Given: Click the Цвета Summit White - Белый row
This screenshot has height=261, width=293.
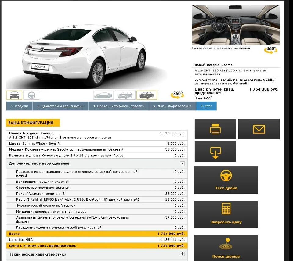Looking at the screenshot, I should point(97,143).
